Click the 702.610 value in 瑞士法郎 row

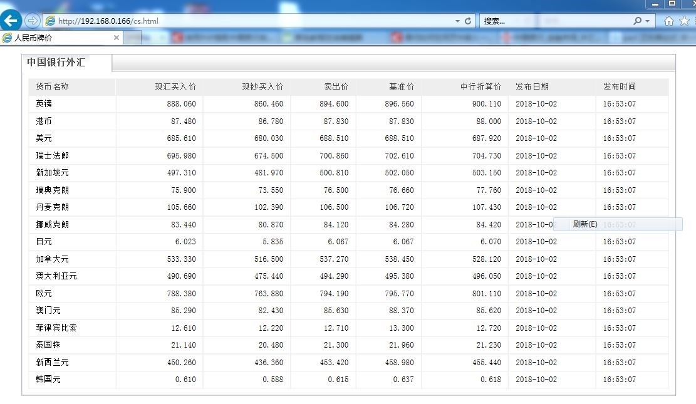tap(400, 156)
